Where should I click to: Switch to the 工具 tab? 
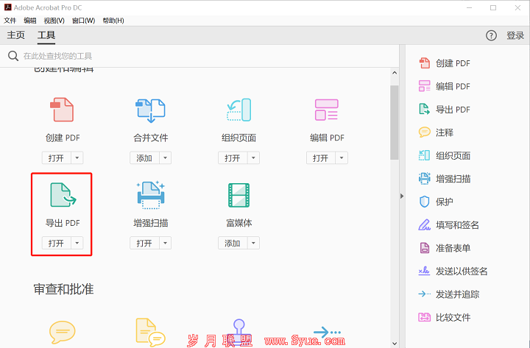pyautogui.click(x=46, y=35)
